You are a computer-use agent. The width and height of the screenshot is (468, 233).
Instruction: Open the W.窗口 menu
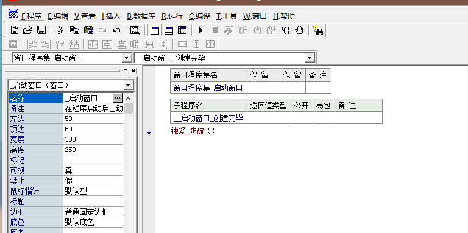[x=255, y=16]
